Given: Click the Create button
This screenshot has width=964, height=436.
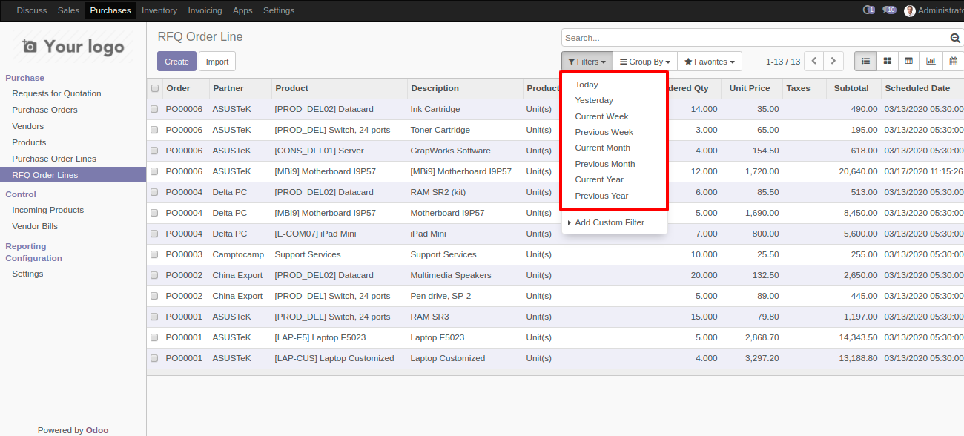Looking at the screenshot, I should pos(176,62).
